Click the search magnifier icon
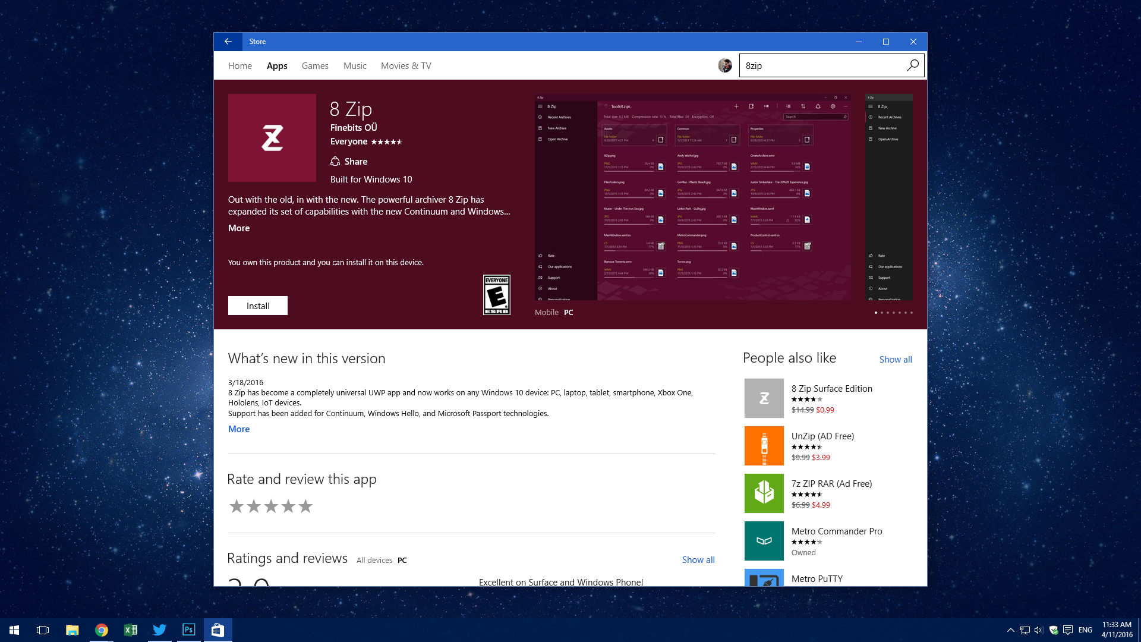This screenshot has width=1141, height=642. pos(912,65)
